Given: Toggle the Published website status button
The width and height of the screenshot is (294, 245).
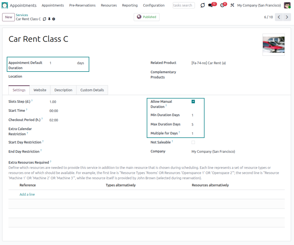Looking at the screenshot, I should click(146, 17).
